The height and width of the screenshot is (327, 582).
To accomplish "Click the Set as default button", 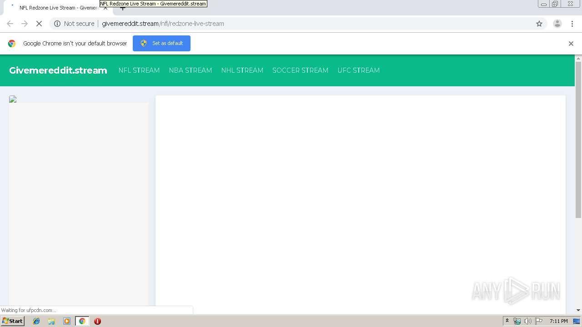I will (x=161, y=43).
